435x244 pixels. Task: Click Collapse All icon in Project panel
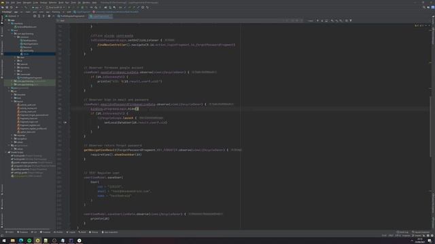[43, 16]
